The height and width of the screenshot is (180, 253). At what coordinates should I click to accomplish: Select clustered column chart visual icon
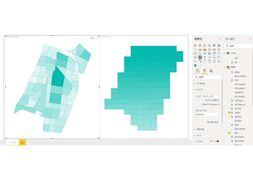[x=209, y=45]
